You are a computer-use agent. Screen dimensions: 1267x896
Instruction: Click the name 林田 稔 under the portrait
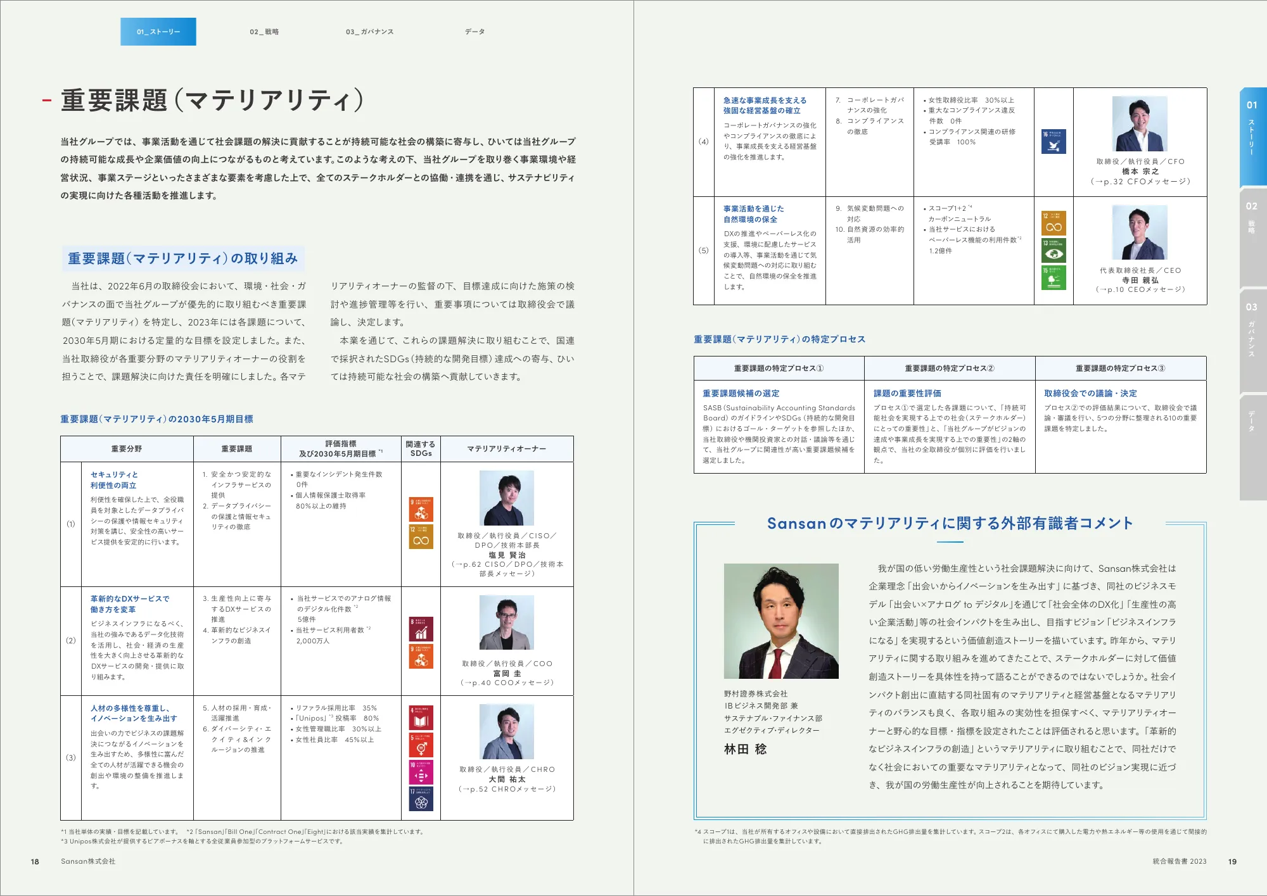(x=746, y=749)
